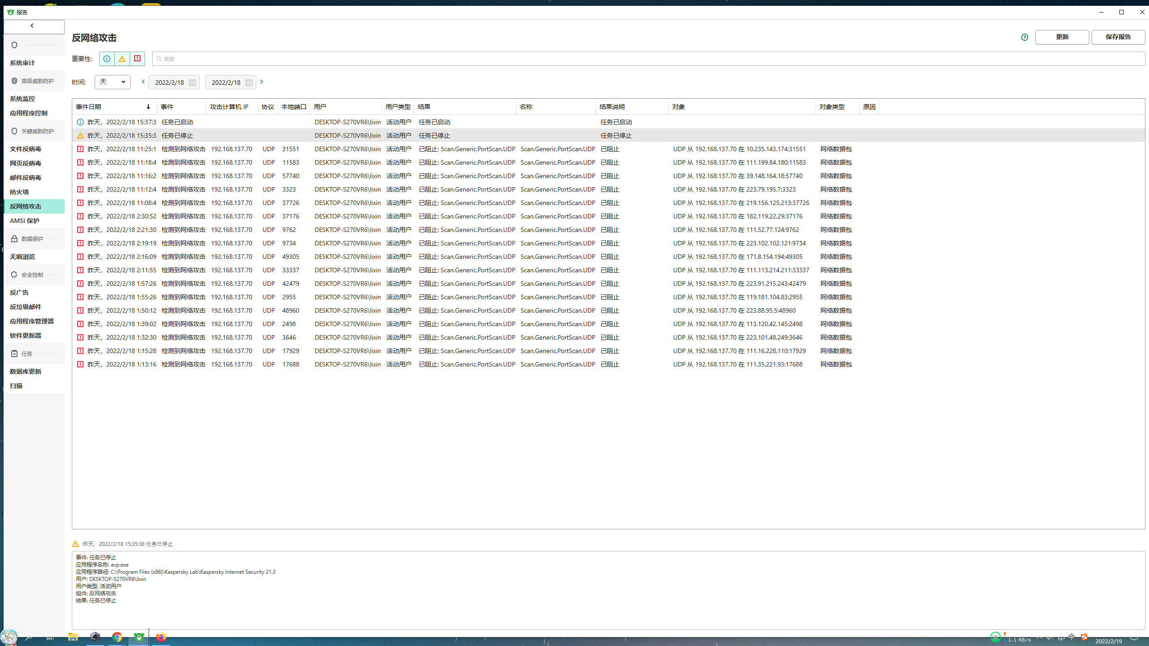
Task: Open Chrome from the taskbar
Action: point(117,637)
